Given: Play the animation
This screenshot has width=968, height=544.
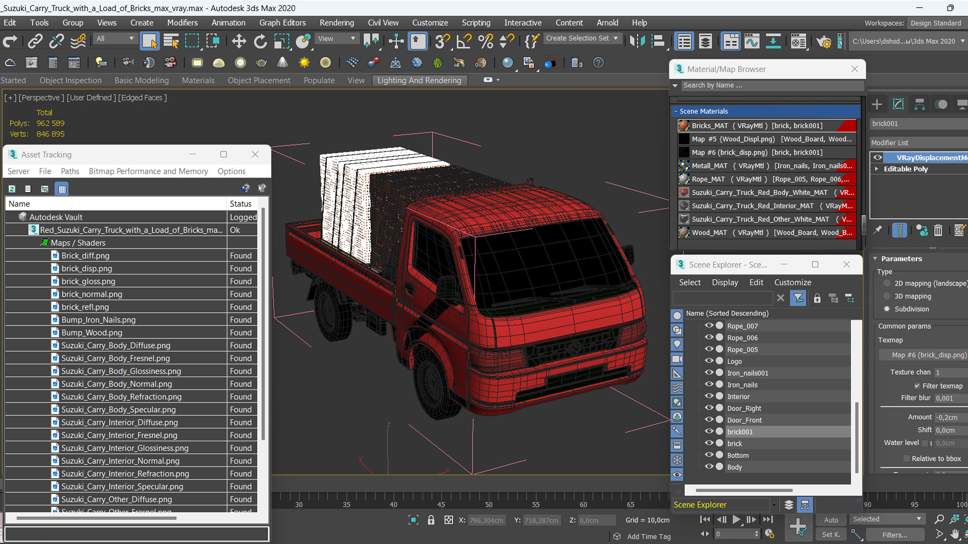Looking at the screenshot, I should 737,519.
